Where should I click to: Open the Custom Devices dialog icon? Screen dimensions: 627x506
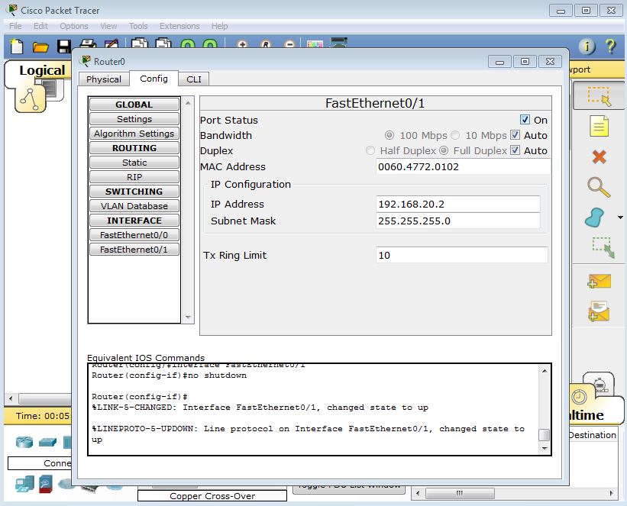[x=338, y=43]
